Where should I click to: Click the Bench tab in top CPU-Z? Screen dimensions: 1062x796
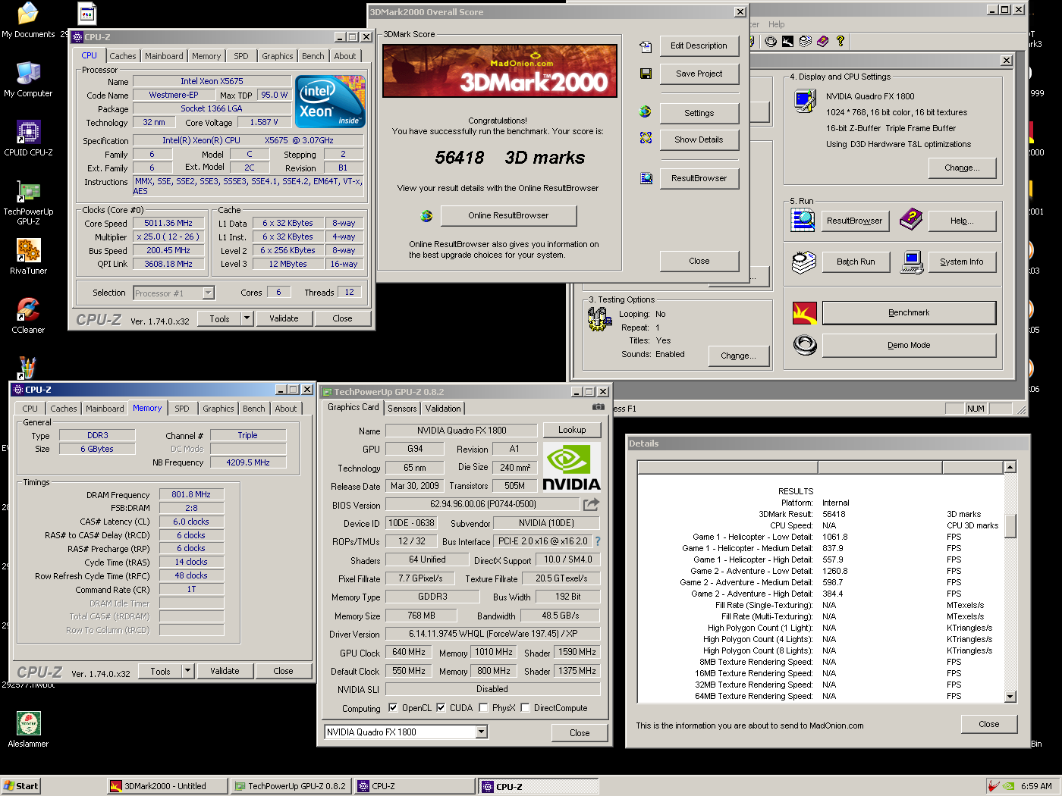pyautogui.click(x=313, y=56)
